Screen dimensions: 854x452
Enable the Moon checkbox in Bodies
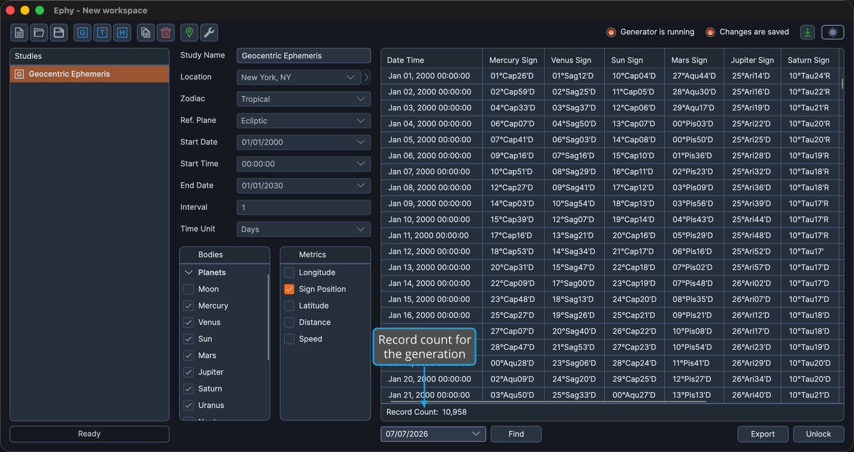189,289
